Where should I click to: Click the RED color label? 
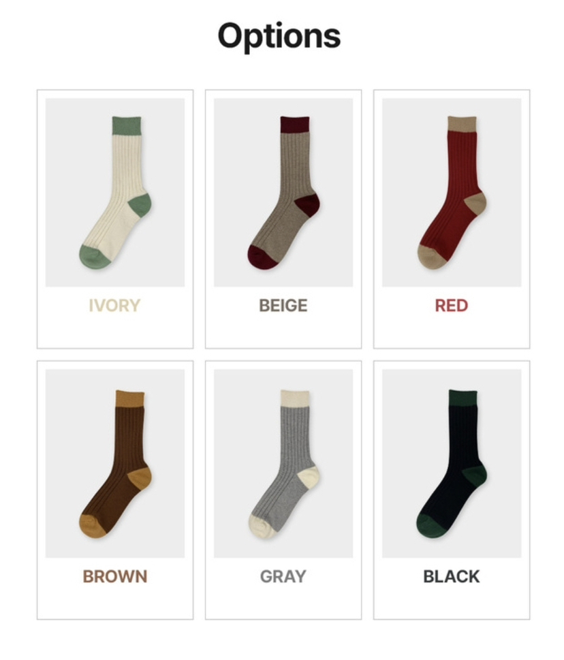point(452,306)
